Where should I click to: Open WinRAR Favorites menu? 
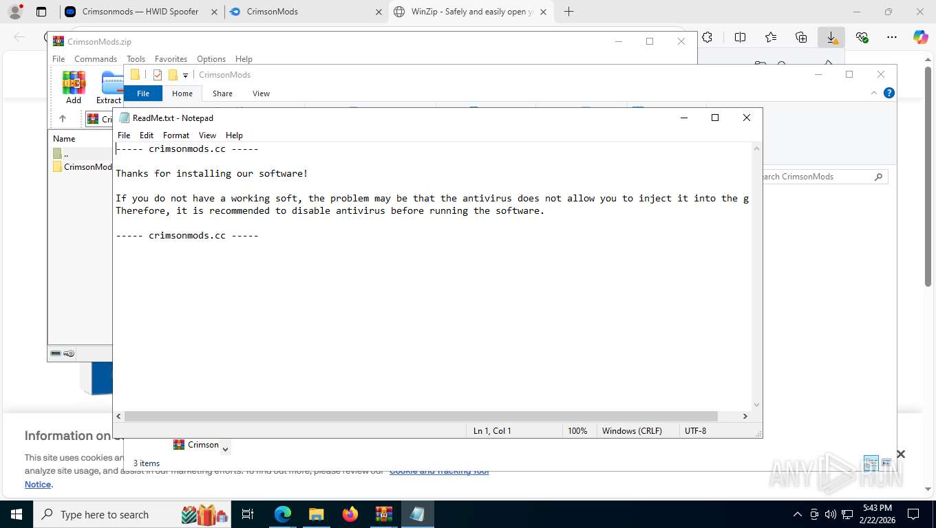pos(171,59)
